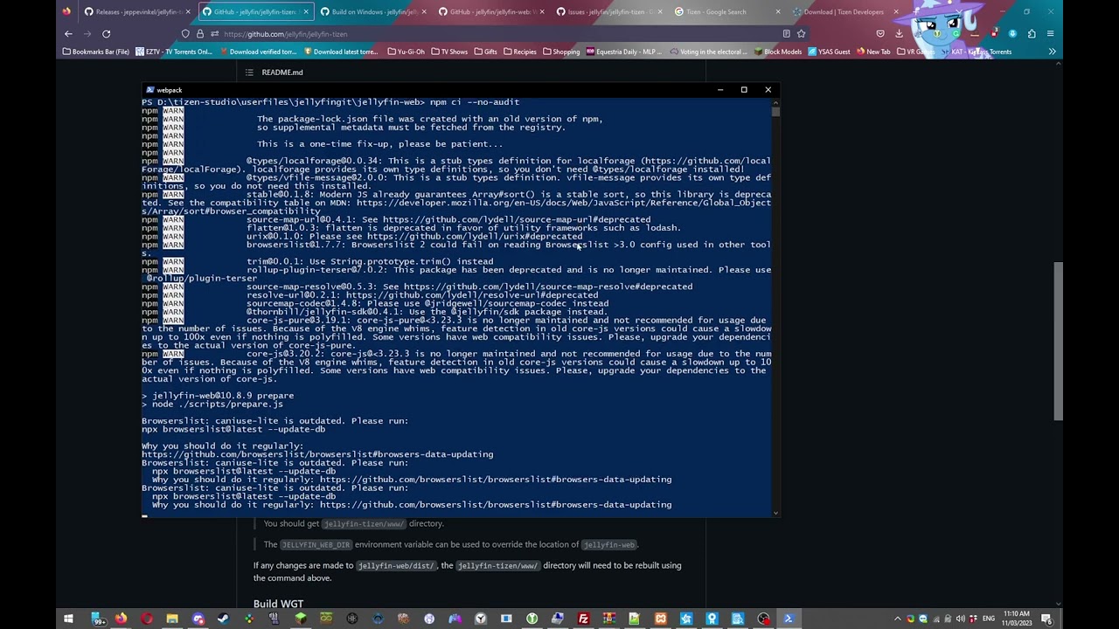Open Bookmarks Bar (File) folder
The width and height of the screenshot is (1119, 629).
(x=95, y=52)
